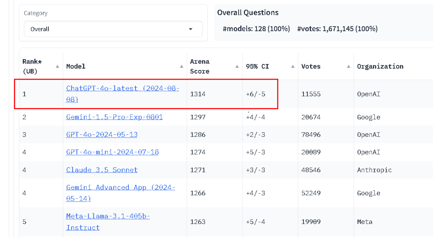Select the Model column header label
This screenshot has height=238, width=433.
(76, 66)
